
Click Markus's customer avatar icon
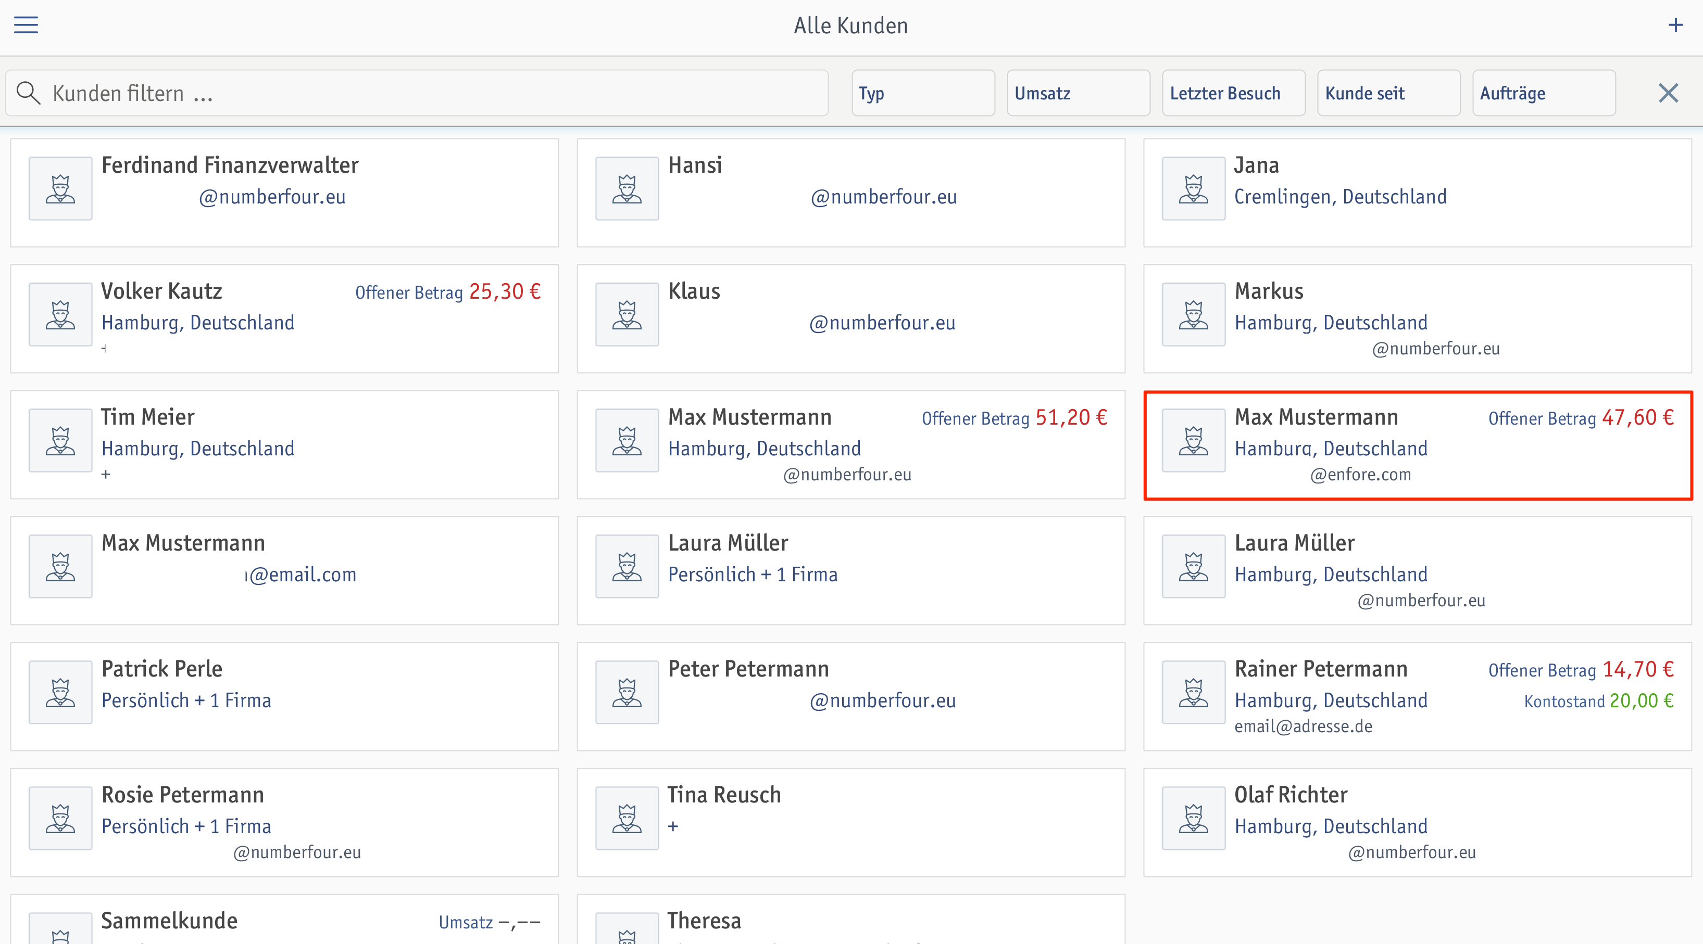pyautogui.click(x=1193, y=314)
